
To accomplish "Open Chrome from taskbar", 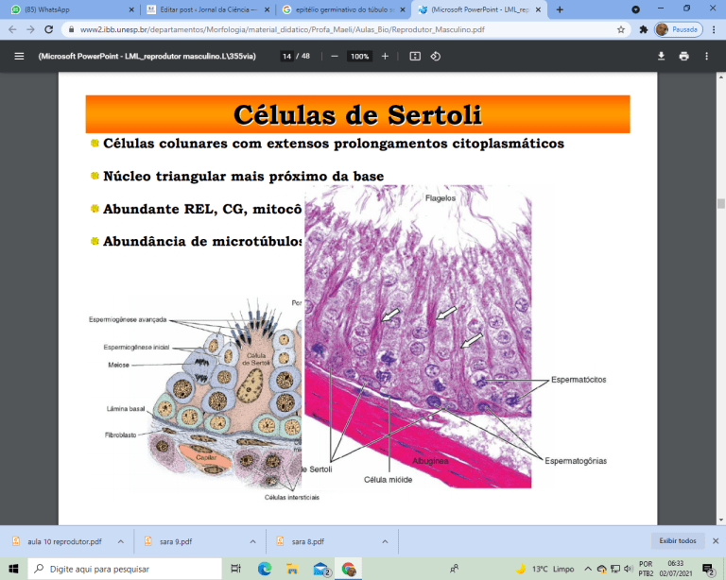I will [x=349, y=569].
